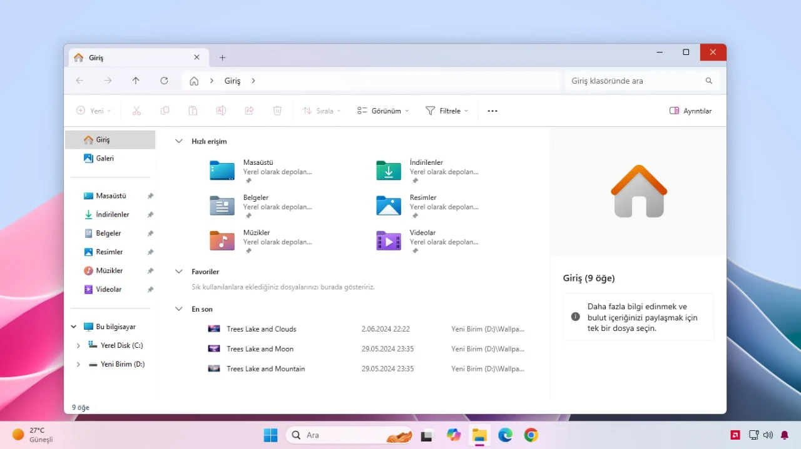Collapse the Bu bilgisayar tree node
Viewport: 801px width, 449px height.
(x=73, y=327)
